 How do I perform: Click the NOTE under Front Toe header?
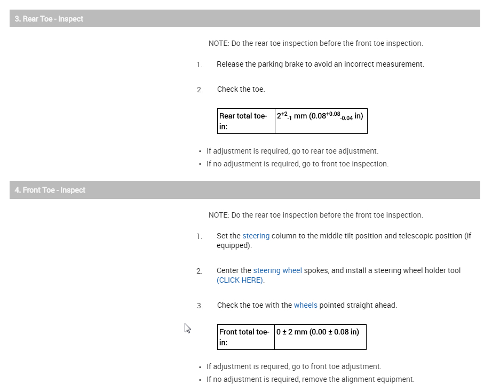315,215
